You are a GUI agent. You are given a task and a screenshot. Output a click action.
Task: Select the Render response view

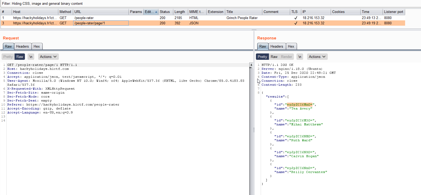pyautogui.click(x=286, y=57)
